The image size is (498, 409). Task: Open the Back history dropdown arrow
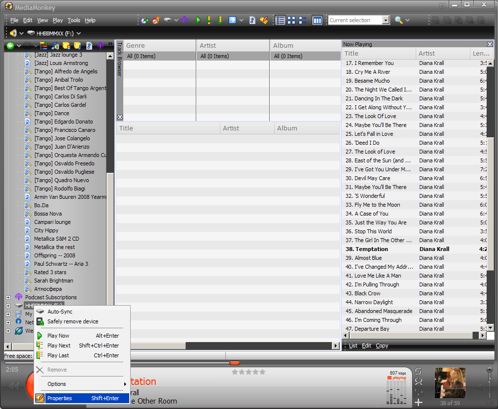[x=19, y=46]
